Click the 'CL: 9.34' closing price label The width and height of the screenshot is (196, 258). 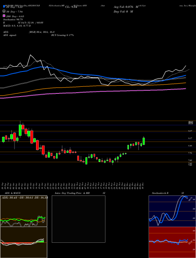71,7
